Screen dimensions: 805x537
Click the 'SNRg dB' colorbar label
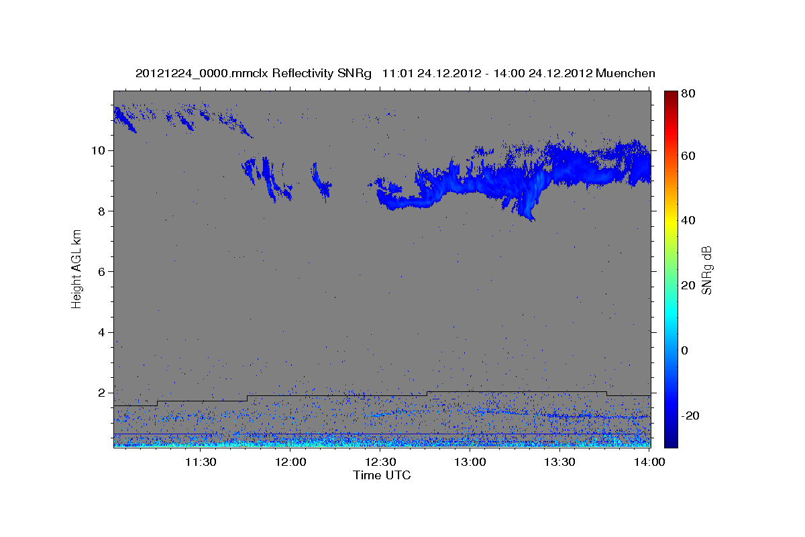706,271
